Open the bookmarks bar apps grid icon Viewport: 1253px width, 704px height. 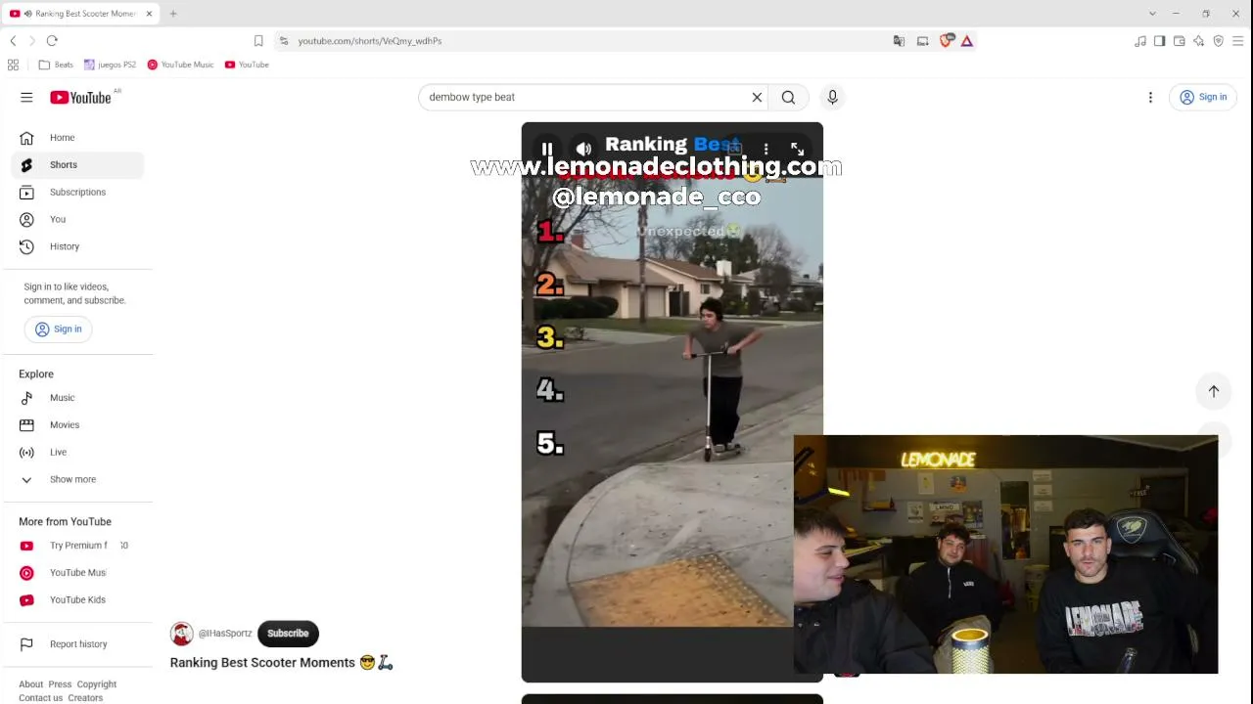[x=13, y=65]
